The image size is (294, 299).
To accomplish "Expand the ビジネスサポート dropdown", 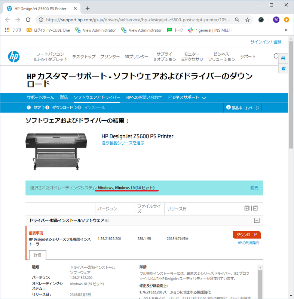I will pyautogui.click(x=187, y=98).
